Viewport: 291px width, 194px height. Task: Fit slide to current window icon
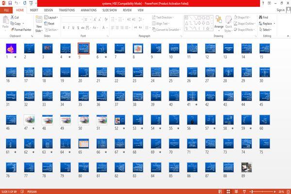[288, 192]
